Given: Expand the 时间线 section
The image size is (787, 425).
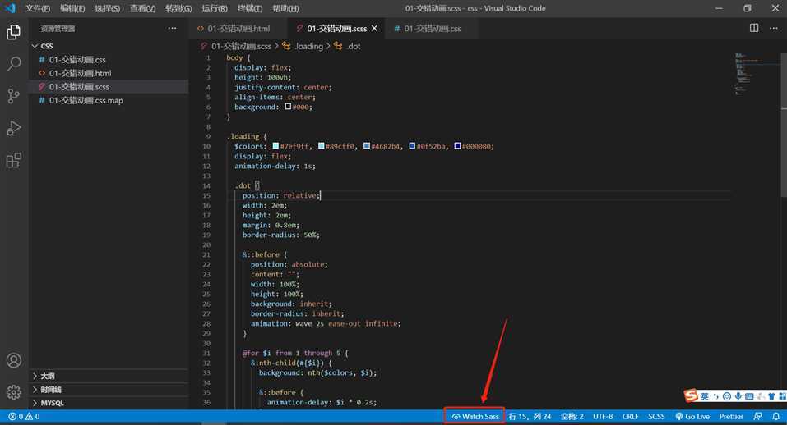Looking at the screenshot, I should pyautogui.click(x=109, y=390).
